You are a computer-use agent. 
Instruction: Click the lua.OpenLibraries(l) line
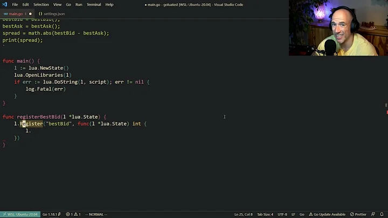tap(43, 75)
